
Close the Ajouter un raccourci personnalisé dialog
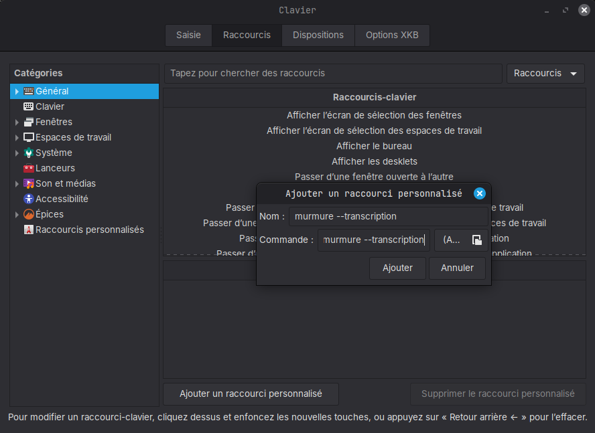coord(480,193)
